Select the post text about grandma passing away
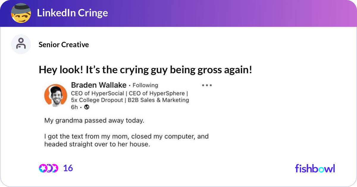This screenshot has width=357, height=187. click(94, 121)
